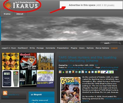Open the paranormal evidence tag
Screen dimensions: 123x103
(108, 70)
